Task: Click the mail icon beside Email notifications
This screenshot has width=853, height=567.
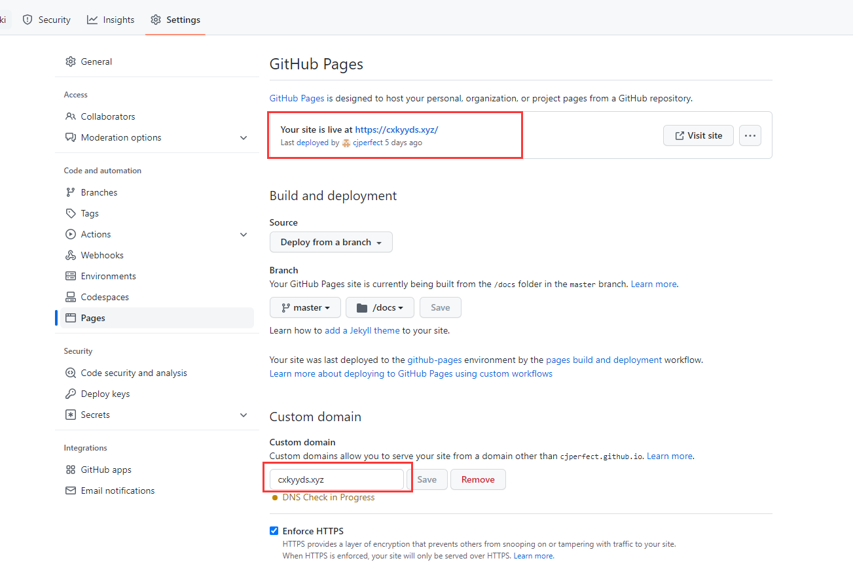Action: pyautogui.click(x=71, y=490)
